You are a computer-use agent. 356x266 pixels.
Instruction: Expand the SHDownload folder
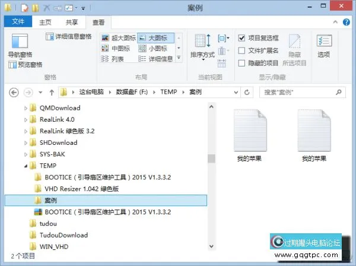click(26, 143)
